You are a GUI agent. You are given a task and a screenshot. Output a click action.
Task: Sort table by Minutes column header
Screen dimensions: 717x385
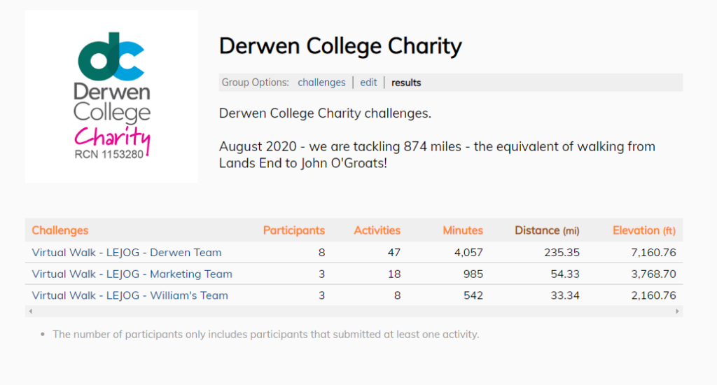(463, 230)
